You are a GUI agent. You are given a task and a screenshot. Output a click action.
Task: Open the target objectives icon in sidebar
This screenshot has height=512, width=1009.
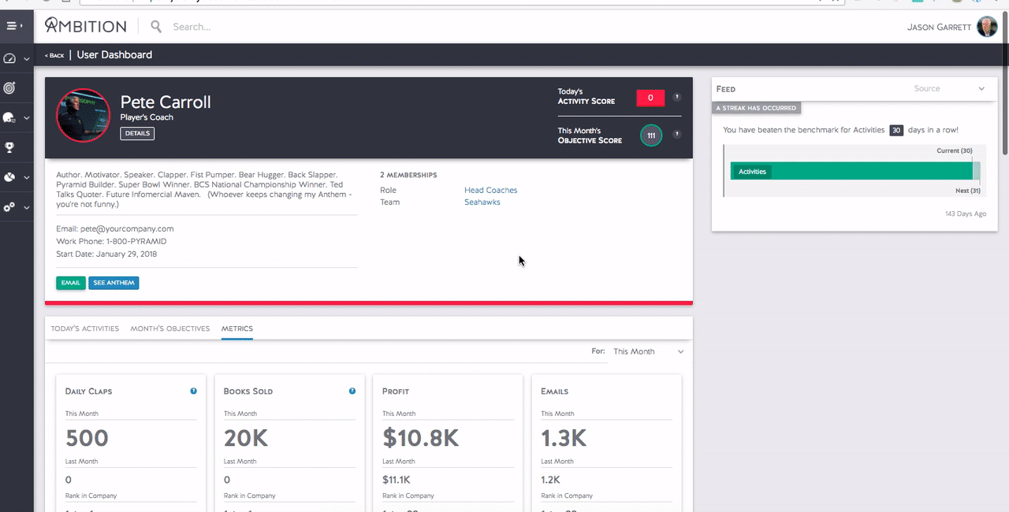(x=9, y=87)
